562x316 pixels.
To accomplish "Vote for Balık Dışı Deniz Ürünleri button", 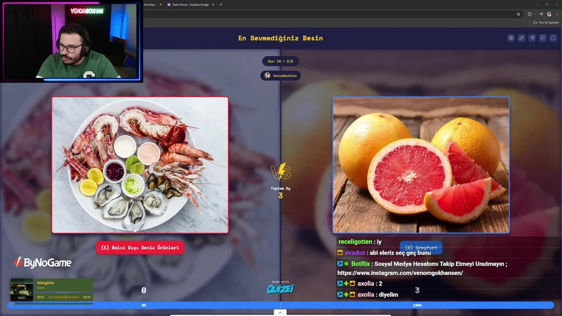I will [140, 248].
